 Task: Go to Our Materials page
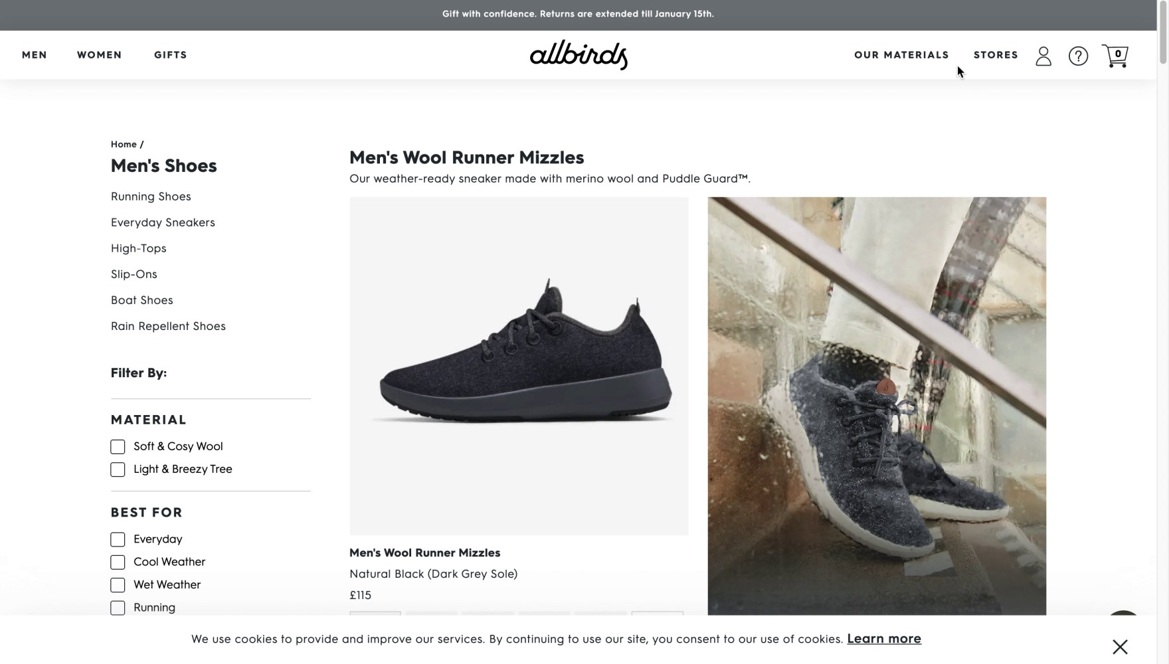click(901, 55)
